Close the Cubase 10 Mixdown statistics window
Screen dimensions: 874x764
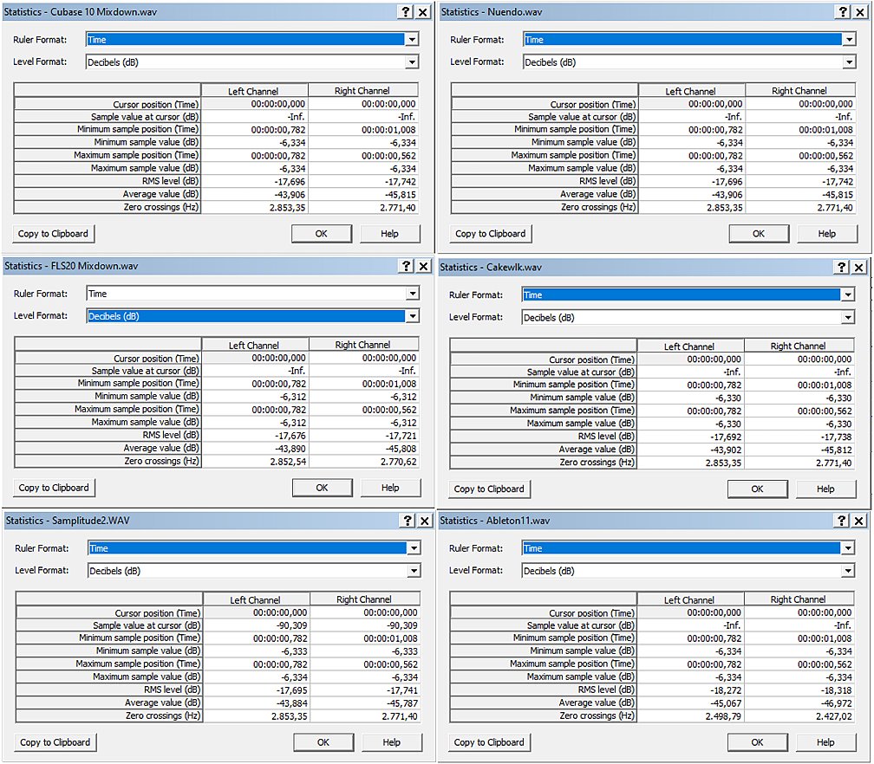[423, 12]
